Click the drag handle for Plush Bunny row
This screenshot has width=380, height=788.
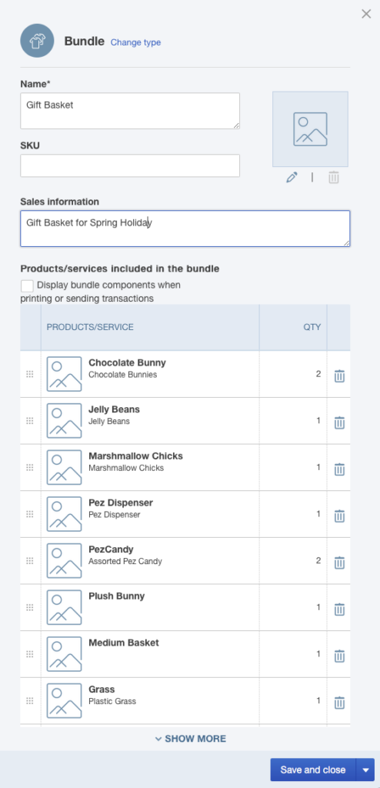tap(30, 607)
